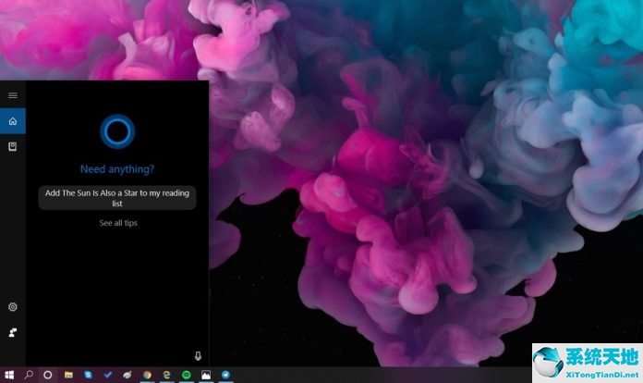Click the microphone icon in Cortana
643x383 pixels.
(x=198, y=356)
